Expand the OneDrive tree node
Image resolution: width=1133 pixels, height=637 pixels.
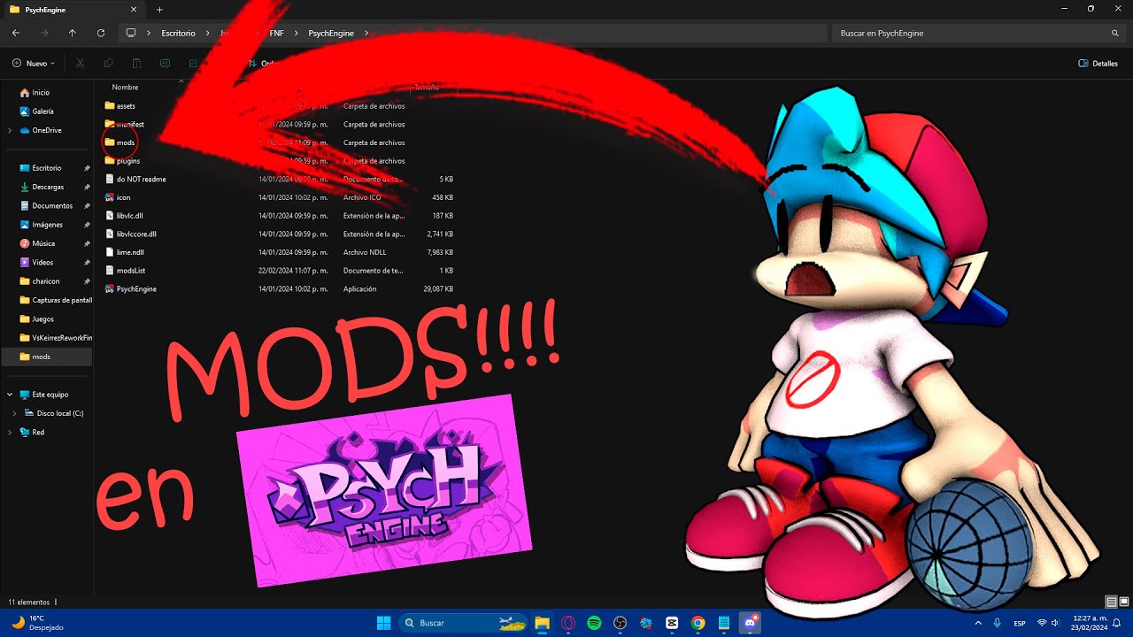(10, 130)
